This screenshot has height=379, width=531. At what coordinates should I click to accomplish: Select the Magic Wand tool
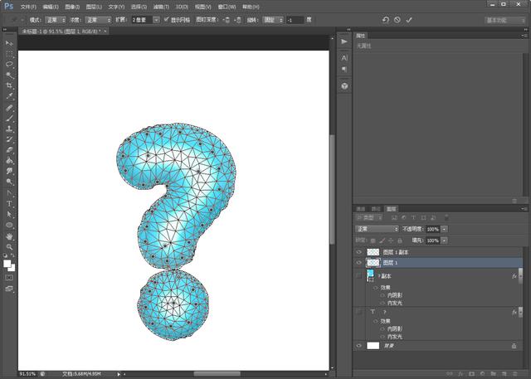(9, 75)
